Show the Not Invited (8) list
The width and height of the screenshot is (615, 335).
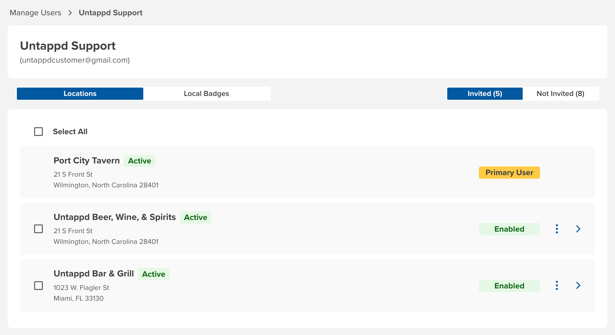tap(560, 94)
